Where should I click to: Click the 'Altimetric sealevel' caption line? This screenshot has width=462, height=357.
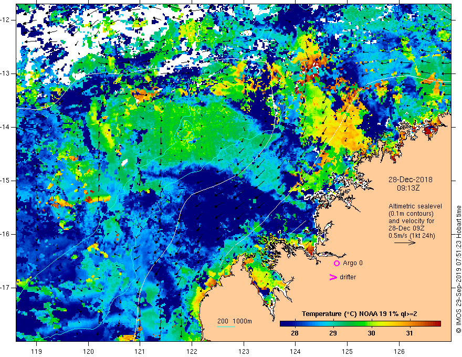[x=415, y=206]
